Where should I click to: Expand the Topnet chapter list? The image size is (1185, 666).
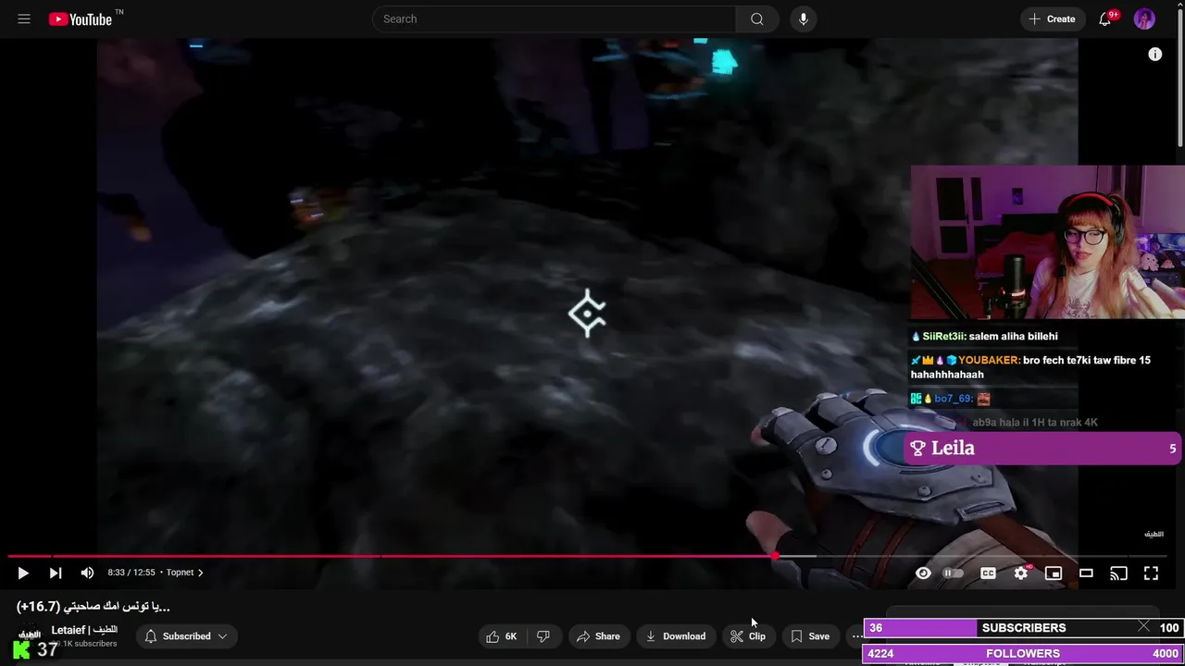tap(184, 573)
